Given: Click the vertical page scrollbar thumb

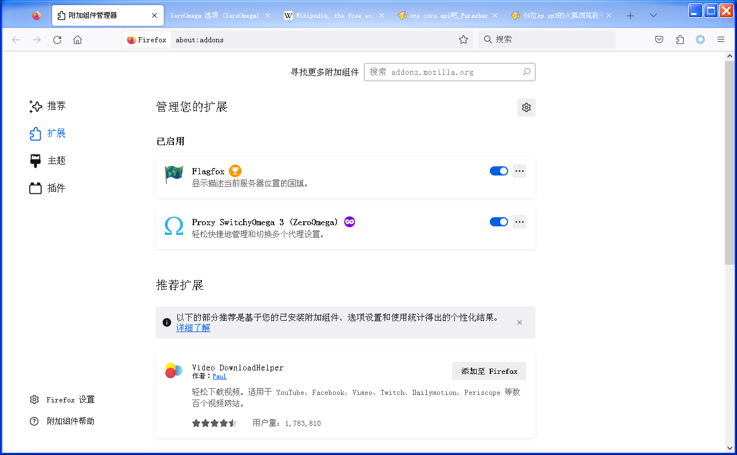Looking at the screenshot, I should pos(730,162).
